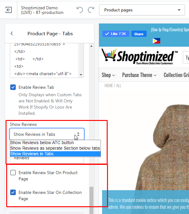Click the Shoptimized logo

(140, 57)
